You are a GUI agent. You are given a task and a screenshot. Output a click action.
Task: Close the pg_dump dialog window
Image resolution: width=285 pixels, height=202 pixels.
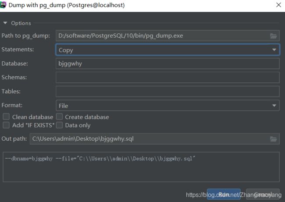(278, 5)
